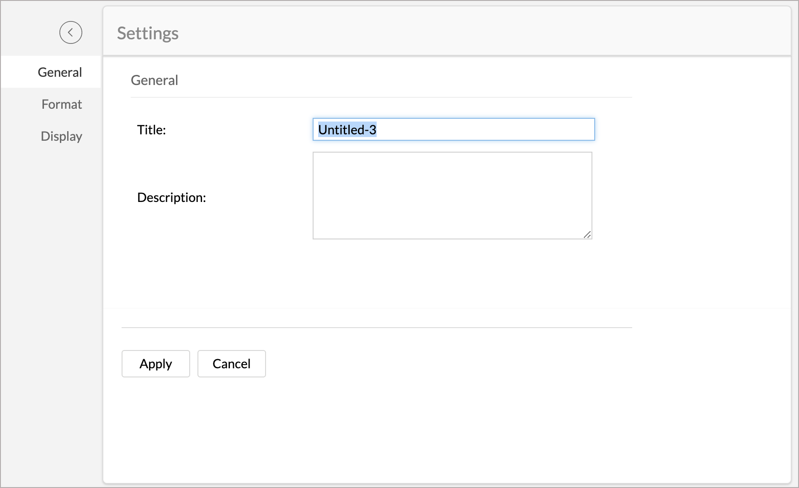Click empty space right of Untitled-3 text
Screen dimensions: 799x488
point(485,130)
